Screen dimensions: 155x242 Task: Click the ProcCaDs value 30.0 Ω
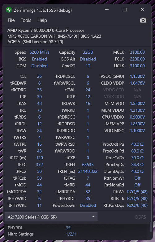pos(137,158)
